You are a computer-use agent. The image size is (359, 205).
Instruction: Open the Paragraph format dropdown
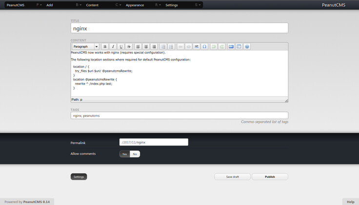(x=85, y=47)
